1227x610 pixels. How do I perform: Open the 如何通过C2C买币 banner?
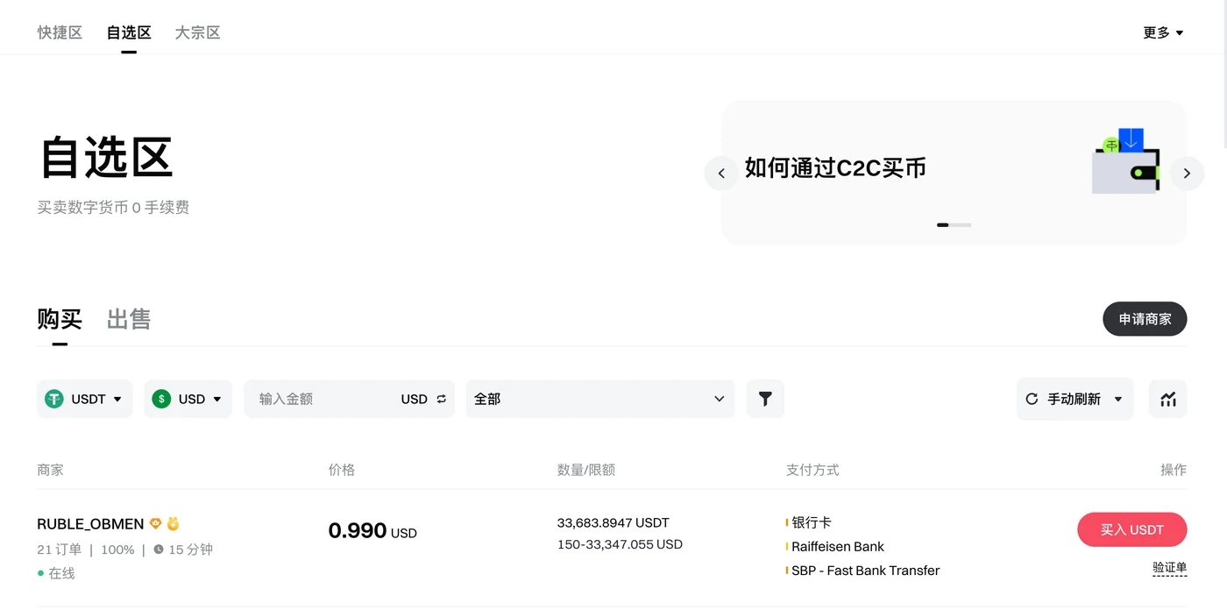835,168
